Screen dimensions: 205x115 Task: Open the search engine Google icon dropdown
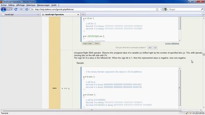coord(166,9)
